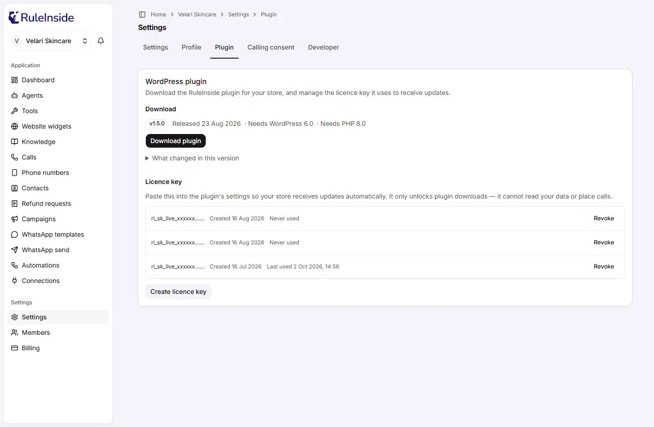Image resolution: width=654 pixels, height=427 pixels.
Task: Click the Settings breadcrumb link
Action: pos(238,15)
